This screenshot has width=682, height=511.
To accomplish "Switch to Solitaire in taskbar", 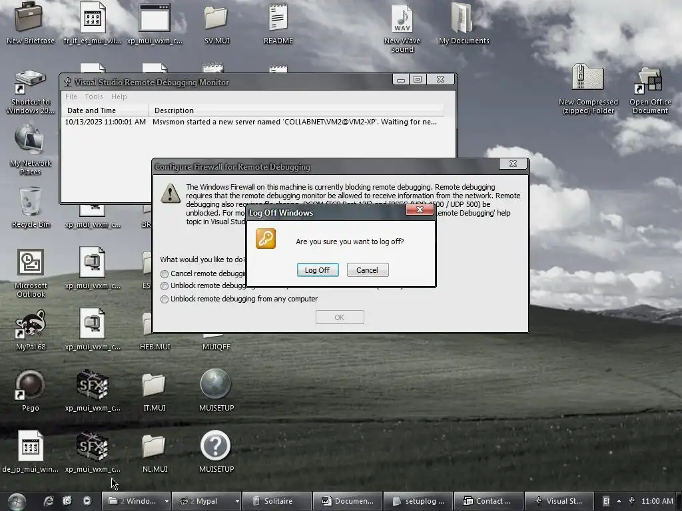I will click(277, 501).
